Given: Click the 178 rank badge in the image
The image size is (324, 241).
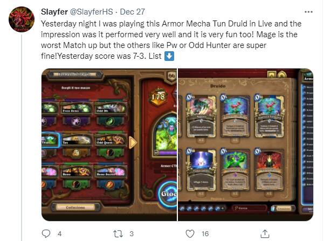Looking at the screenshot, I should (x=158, y=97).
